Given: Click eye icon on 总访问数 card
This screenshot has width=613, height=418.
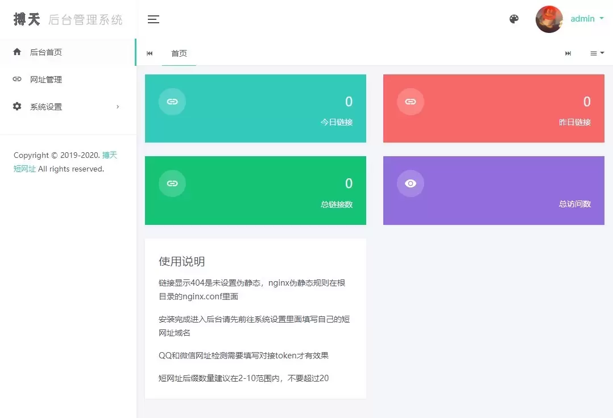Looking at the screenshot, I should point(411,183).
